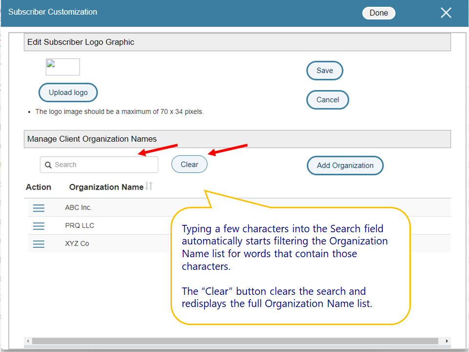Click the broken logo image placeholder
469x352 pixels.
pos(63,67)
